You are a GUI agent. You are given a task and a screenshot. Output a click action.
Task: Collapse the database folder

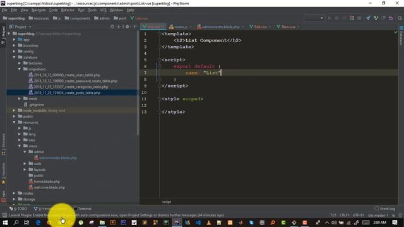click(14, 57)
